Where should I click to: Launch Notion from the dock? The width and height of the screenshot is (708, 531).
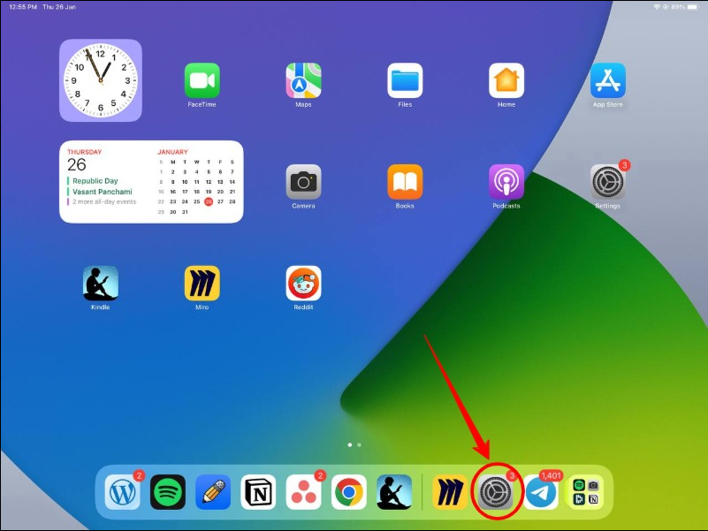point(258,492)
